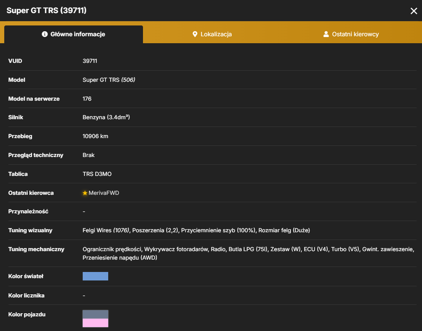Click the map pin icon beside Lokalizacja

[195, 34]
